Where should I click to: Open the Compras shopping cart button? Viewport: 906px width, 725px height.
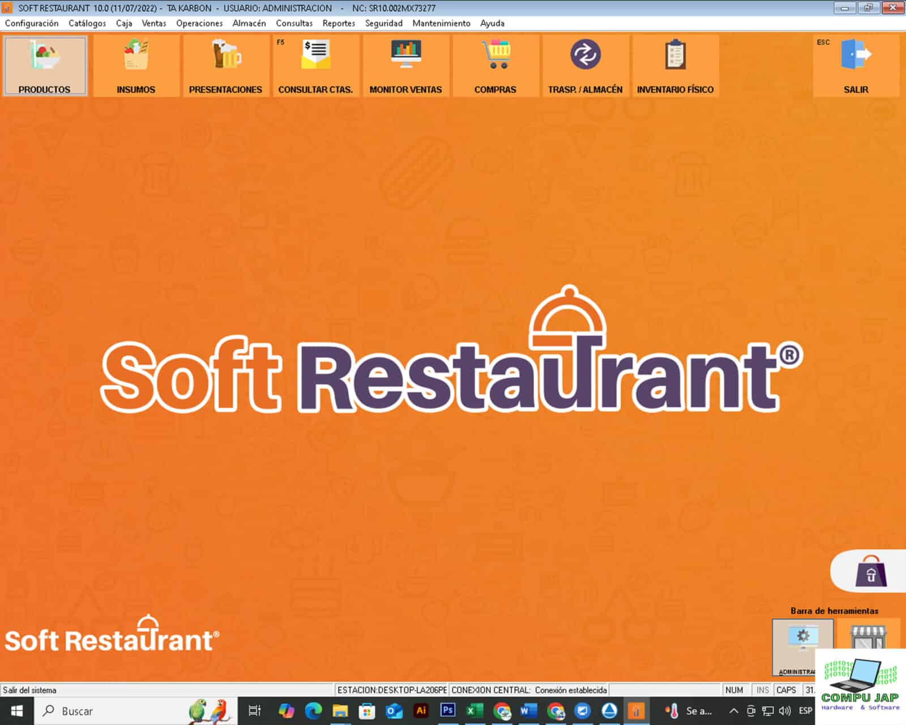coord(495,66)
